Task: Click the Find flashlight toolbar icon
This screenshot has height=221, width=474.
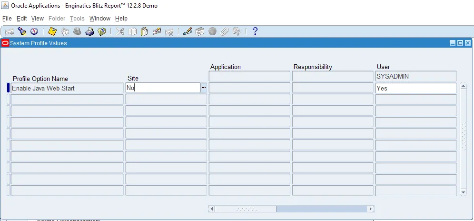Action: click(21, 31)
